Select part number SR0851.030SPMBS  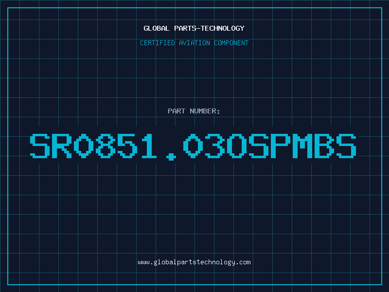coord(193,146)
